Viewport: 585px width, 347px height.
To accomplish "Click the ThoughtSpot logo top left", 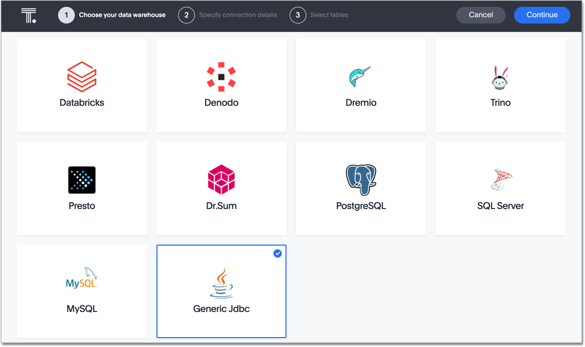I will click(29, 15).
